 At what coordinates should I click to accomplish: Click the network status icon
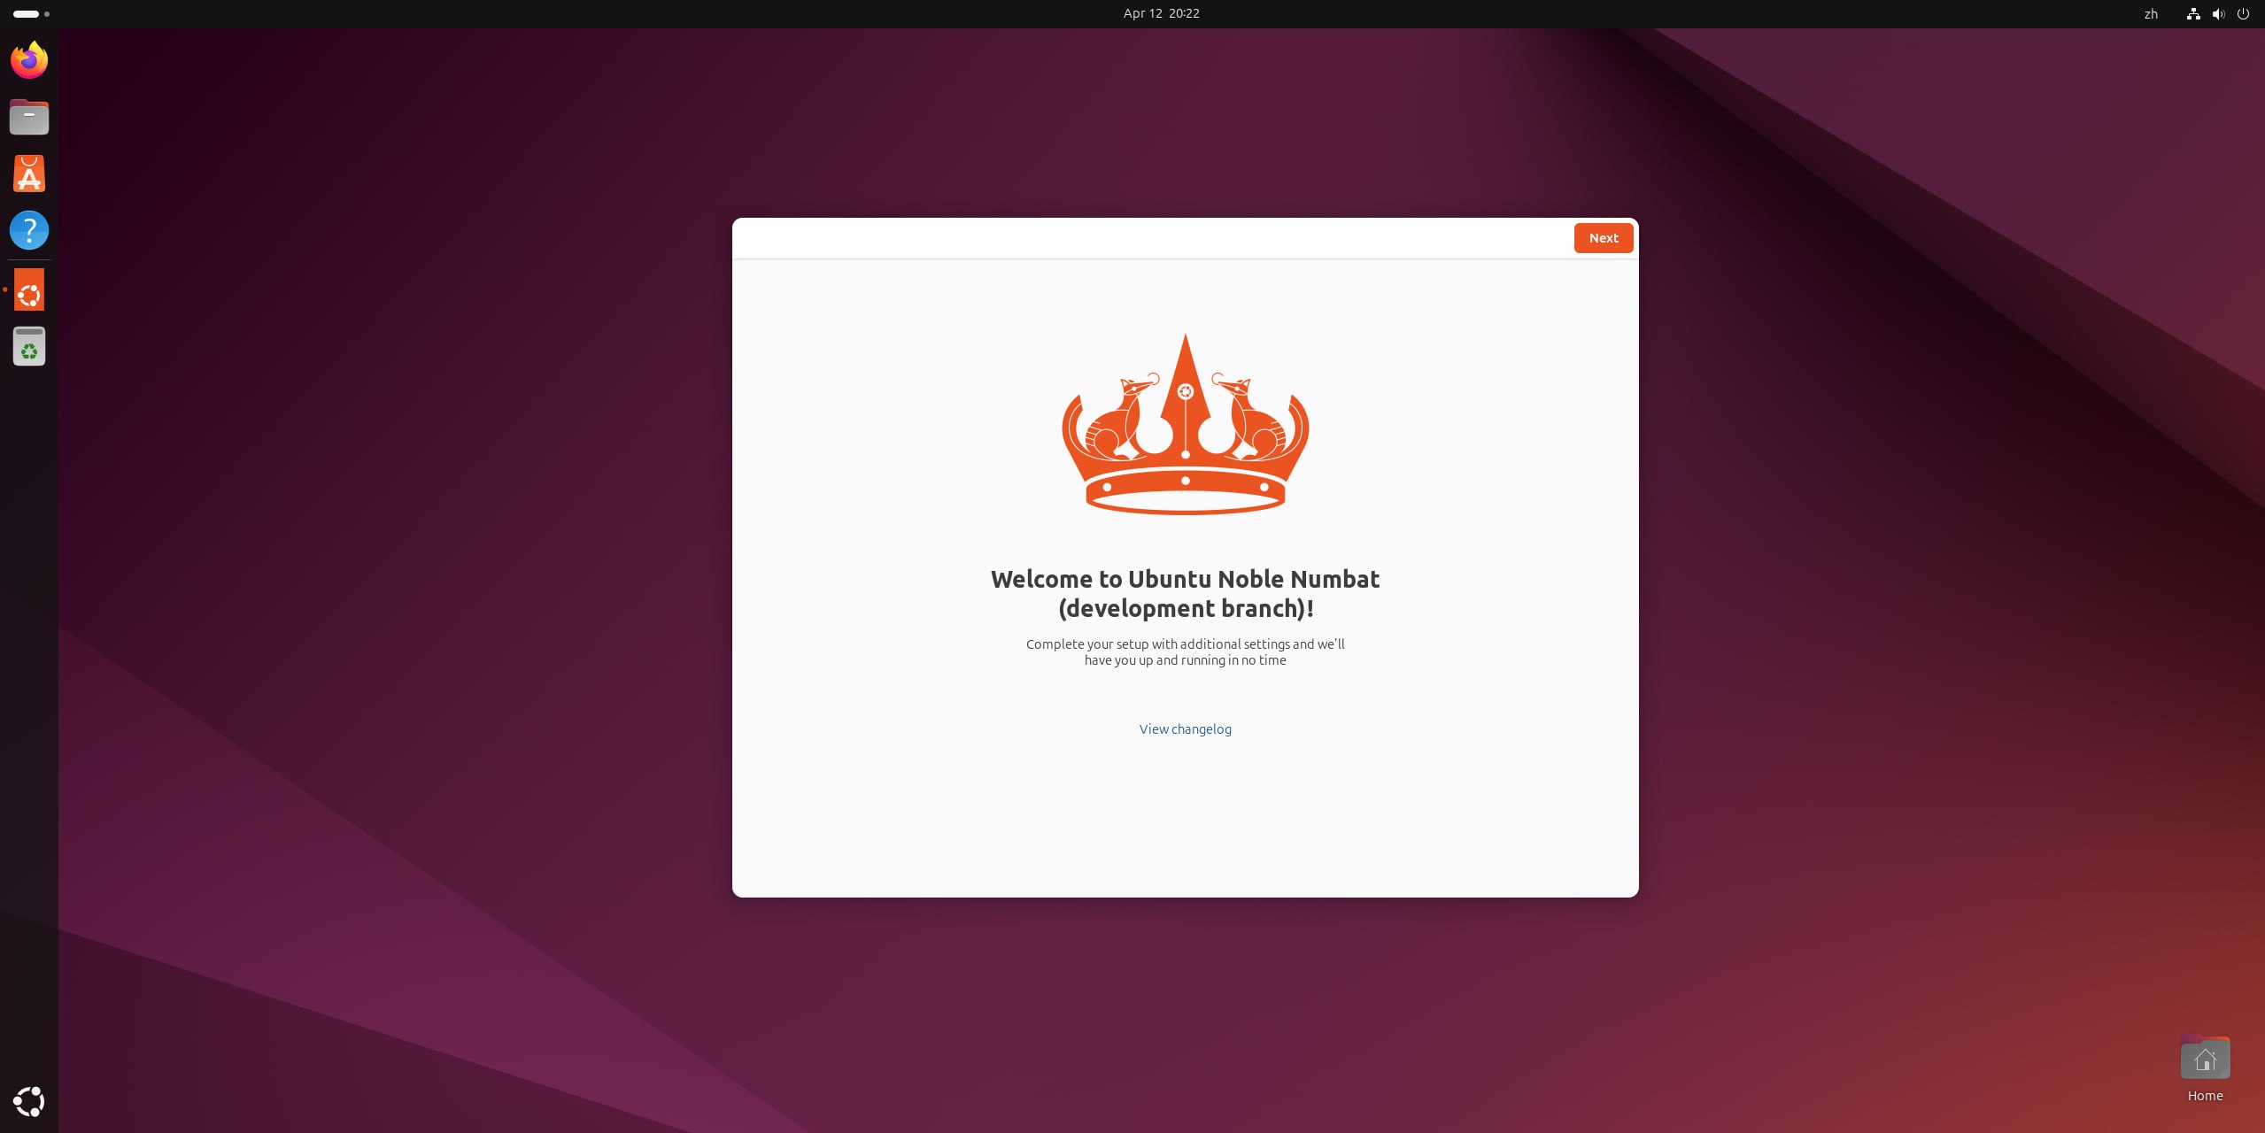[x=2192, y=14]
